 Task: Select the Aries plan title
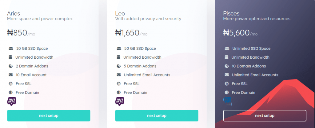(x=14, y=13)
